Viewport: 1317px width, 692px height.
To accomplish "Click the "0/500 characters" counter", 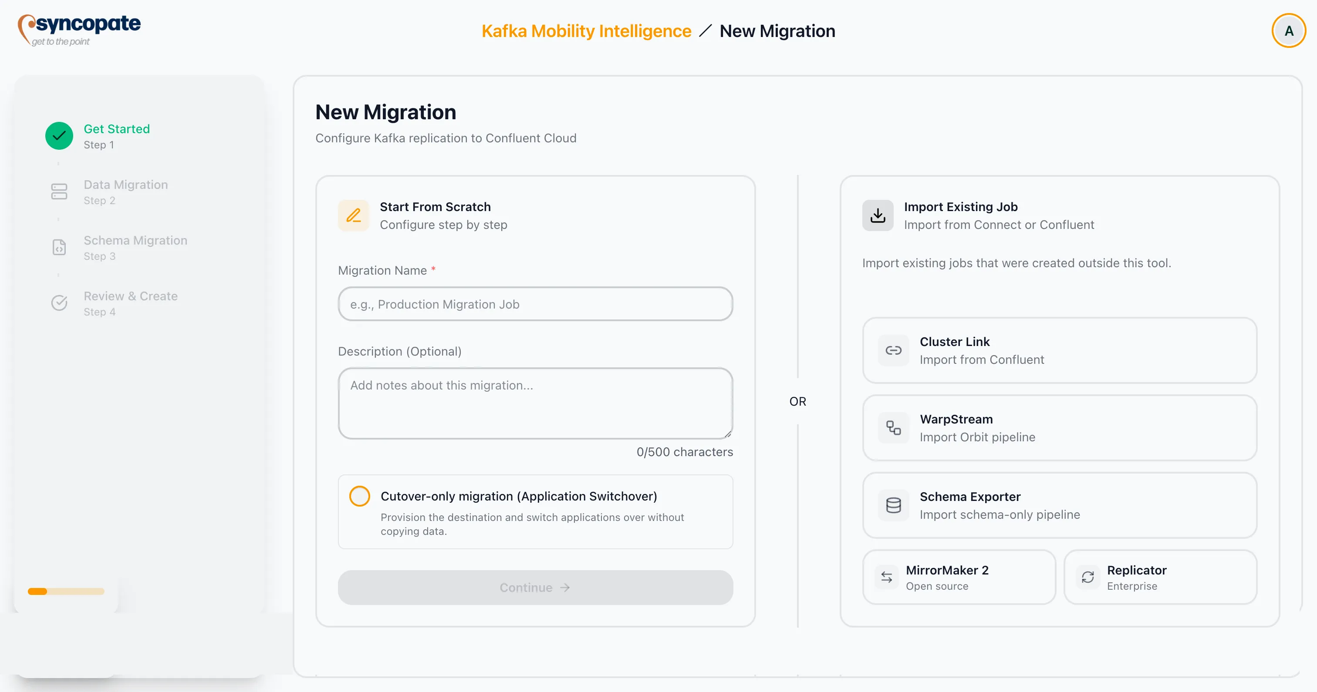I will point(685,452).
